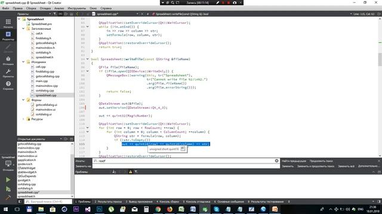
Task: Select Spreadsheet.pro in project tree
Action: coord(41,24)
